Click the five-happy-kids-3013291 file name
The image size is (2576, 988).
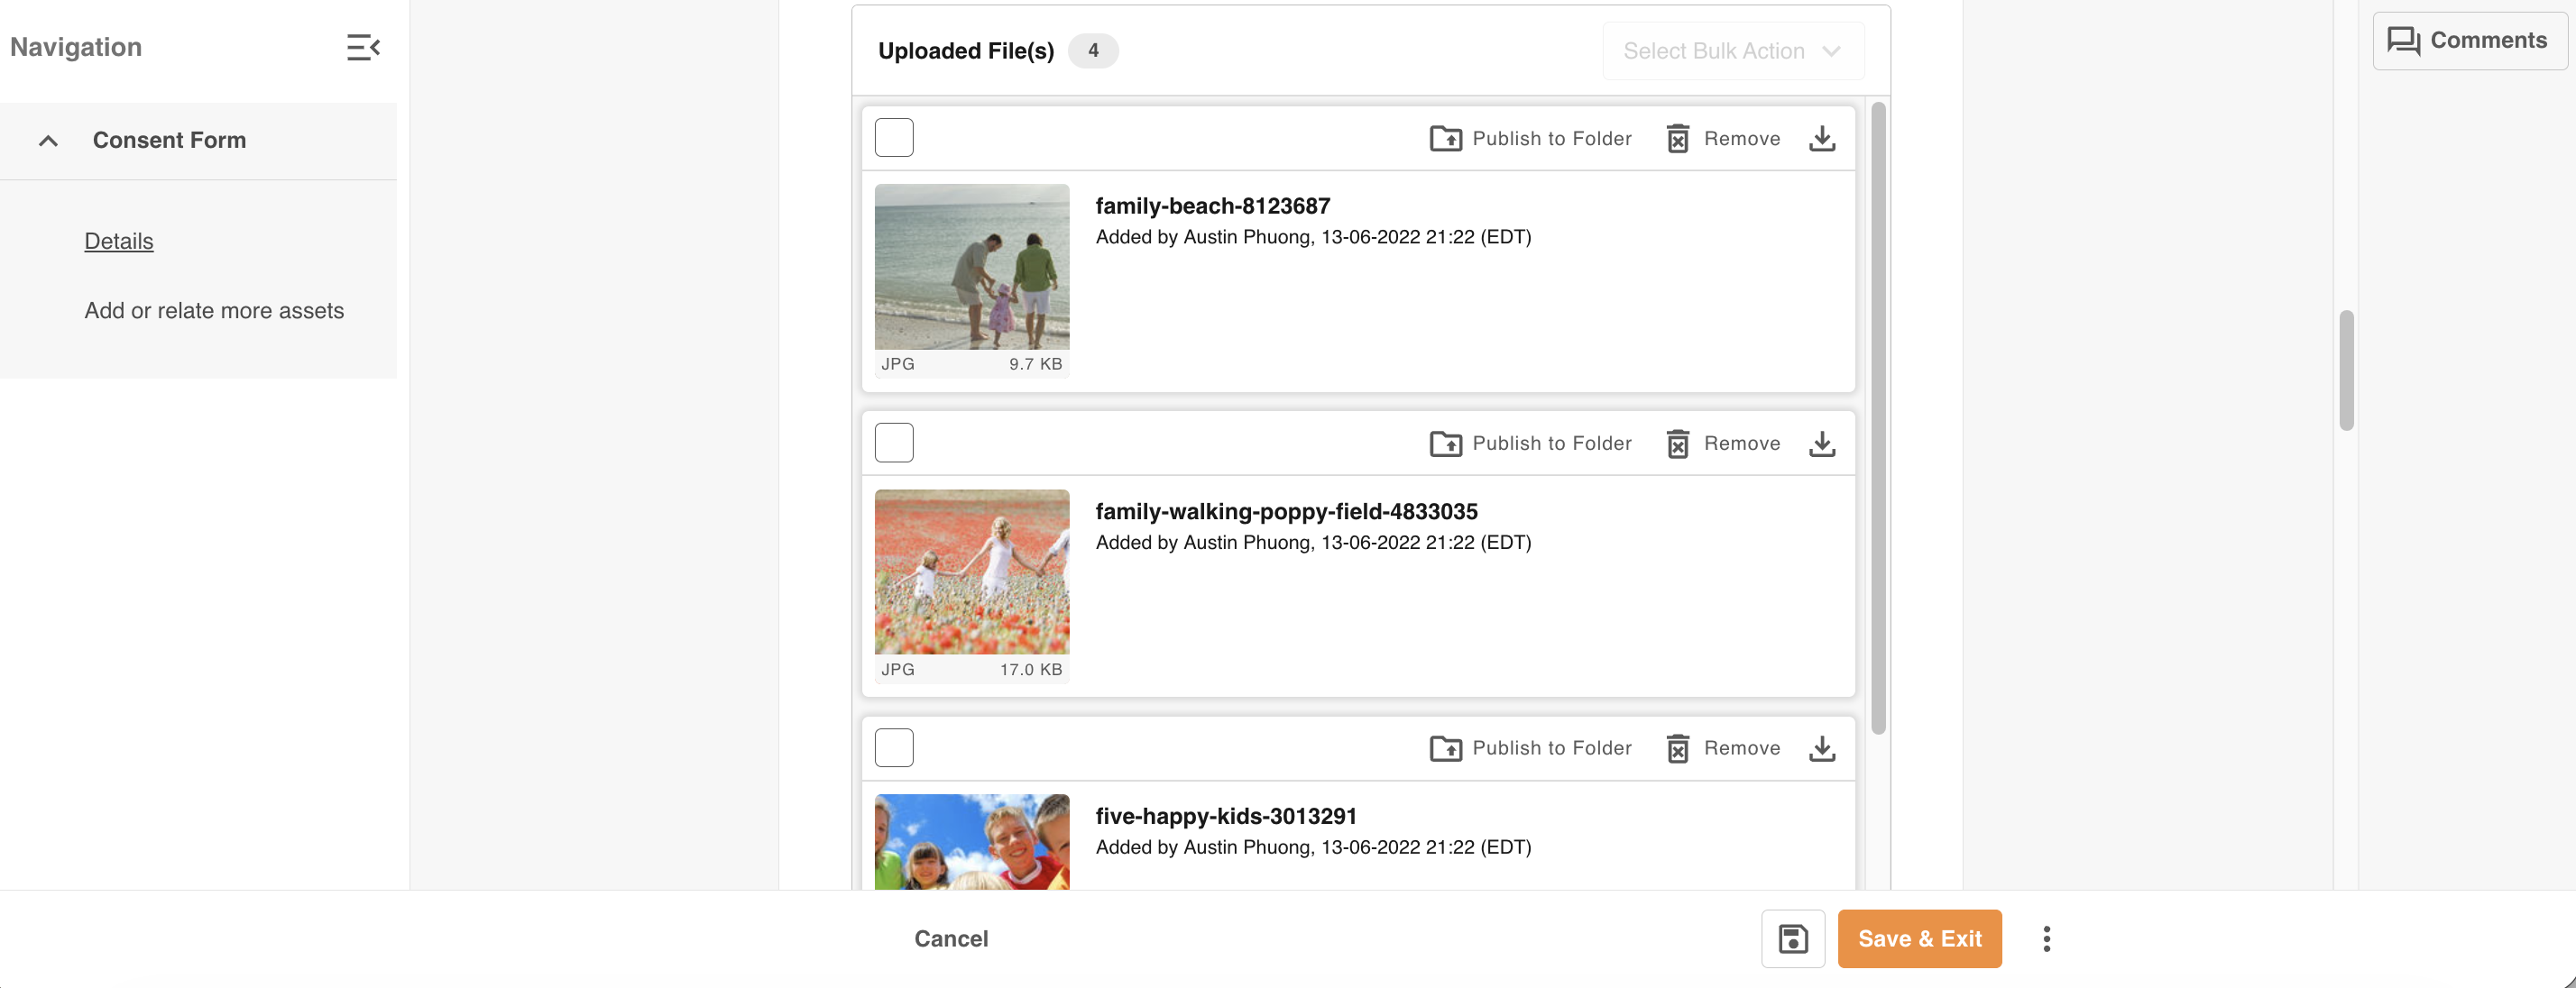click(x=1226, y=816)
